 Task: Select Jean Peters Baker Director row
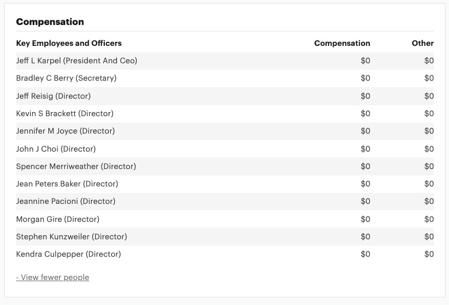tap(225, 184)
